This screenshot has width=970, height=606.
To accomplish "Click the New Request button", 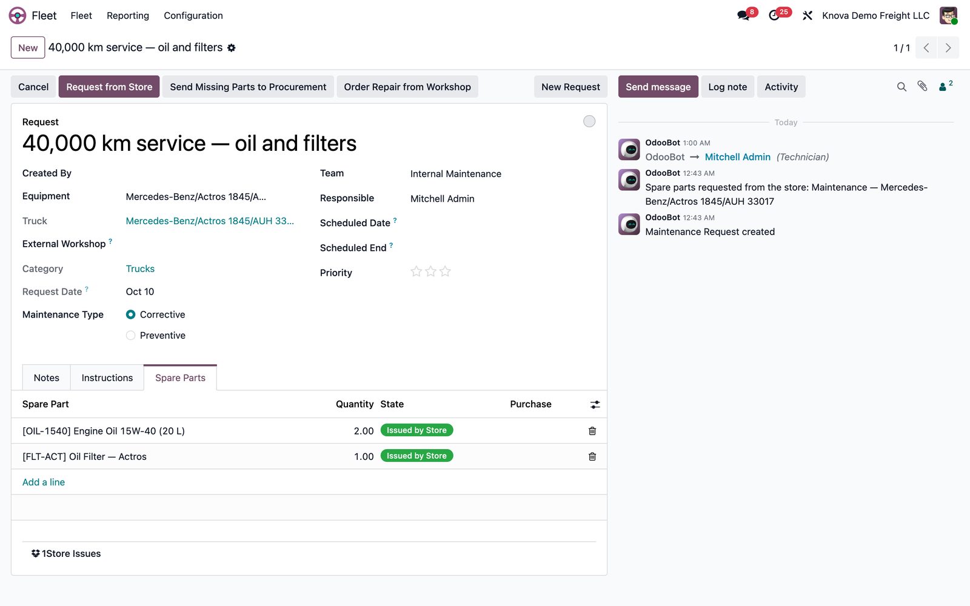I will tap(570, 87).
